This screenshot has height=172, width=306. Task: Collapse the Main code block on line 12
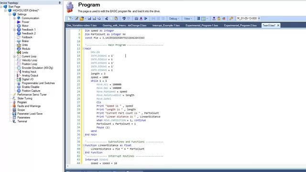pyautogui.click(x=84, y=49)
